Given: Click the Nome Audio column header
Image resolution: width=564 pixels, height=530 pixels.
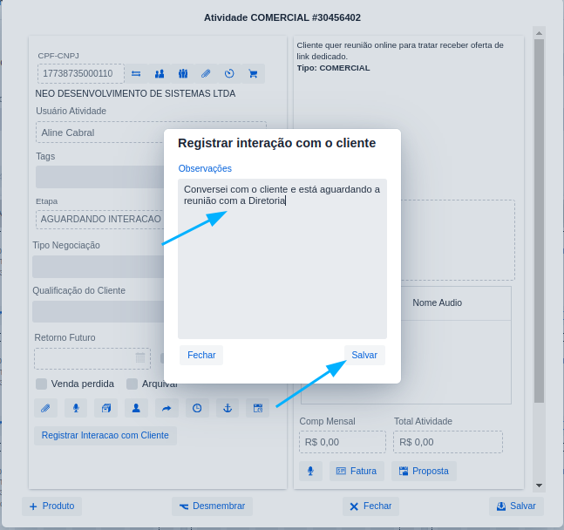Looking at the screenshot, I should (437, 302).
